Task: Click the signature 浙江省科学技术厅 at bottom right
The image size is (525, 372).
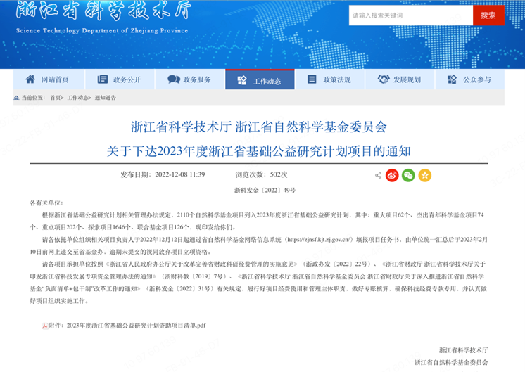Action: tap(463, 350)
